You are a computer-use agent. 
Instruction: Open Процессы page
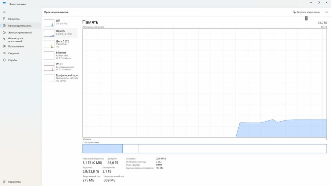coord(14,19)
